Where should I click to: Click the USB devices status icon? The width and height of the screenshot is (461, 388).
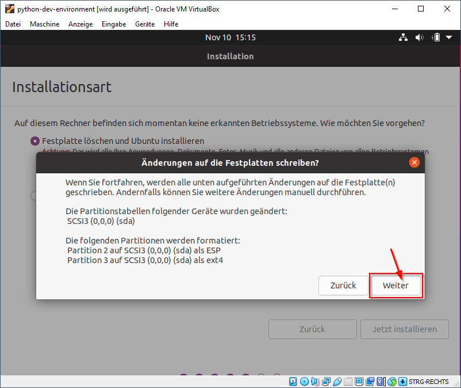[x=337, y=381]
